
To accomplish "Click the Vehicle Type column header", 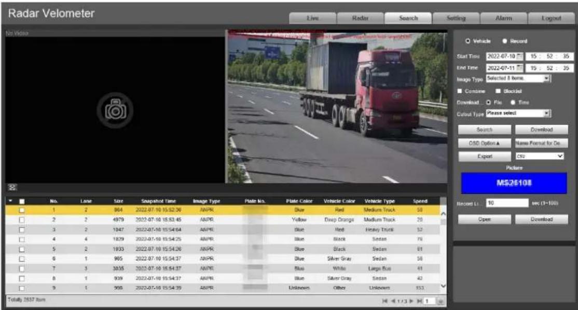I will 379,201.
